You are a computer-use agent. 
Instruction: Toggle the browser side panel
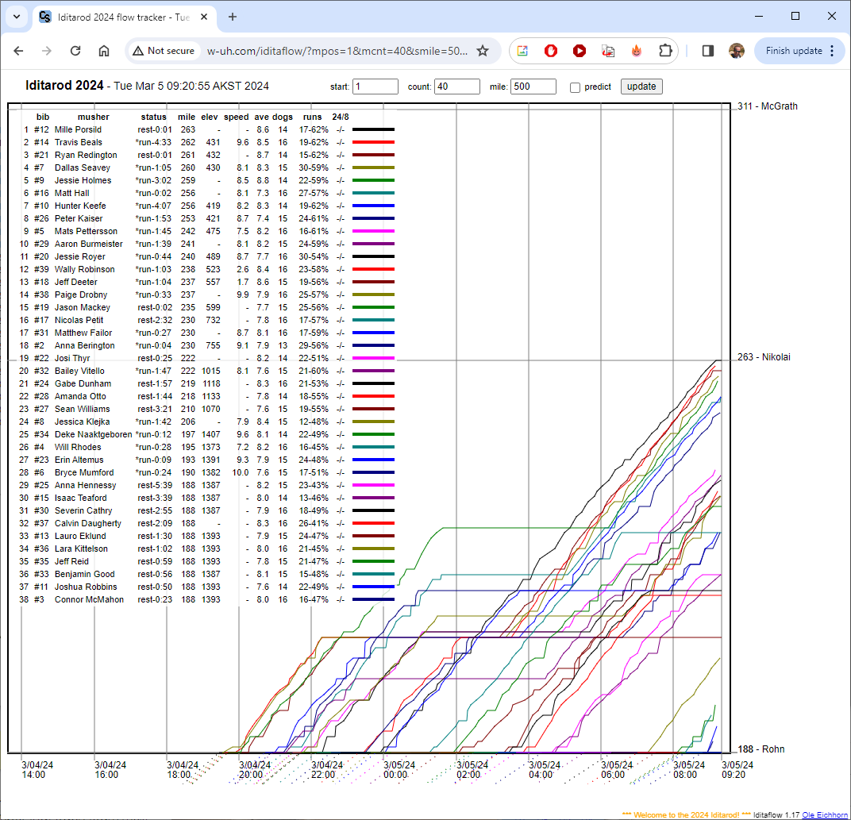coord(708,51)
